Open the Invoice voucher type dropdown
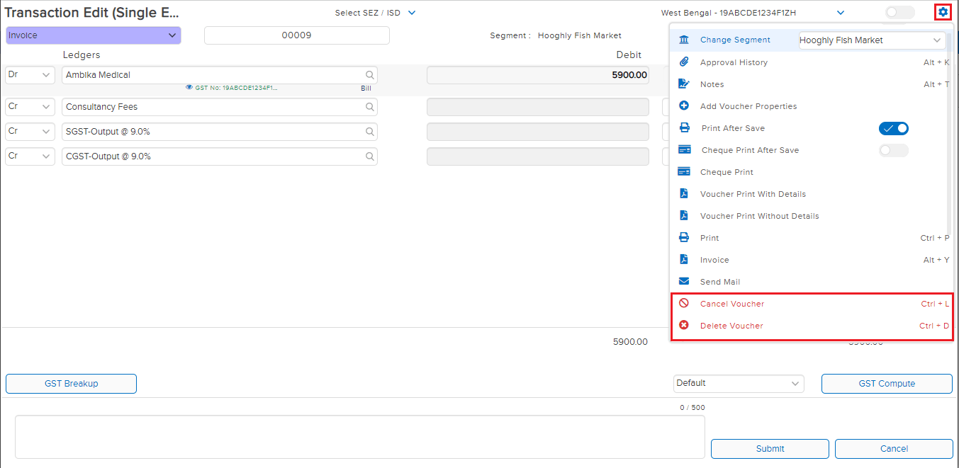Viewport: 959px width, 468px height. [x=94, y=35]
